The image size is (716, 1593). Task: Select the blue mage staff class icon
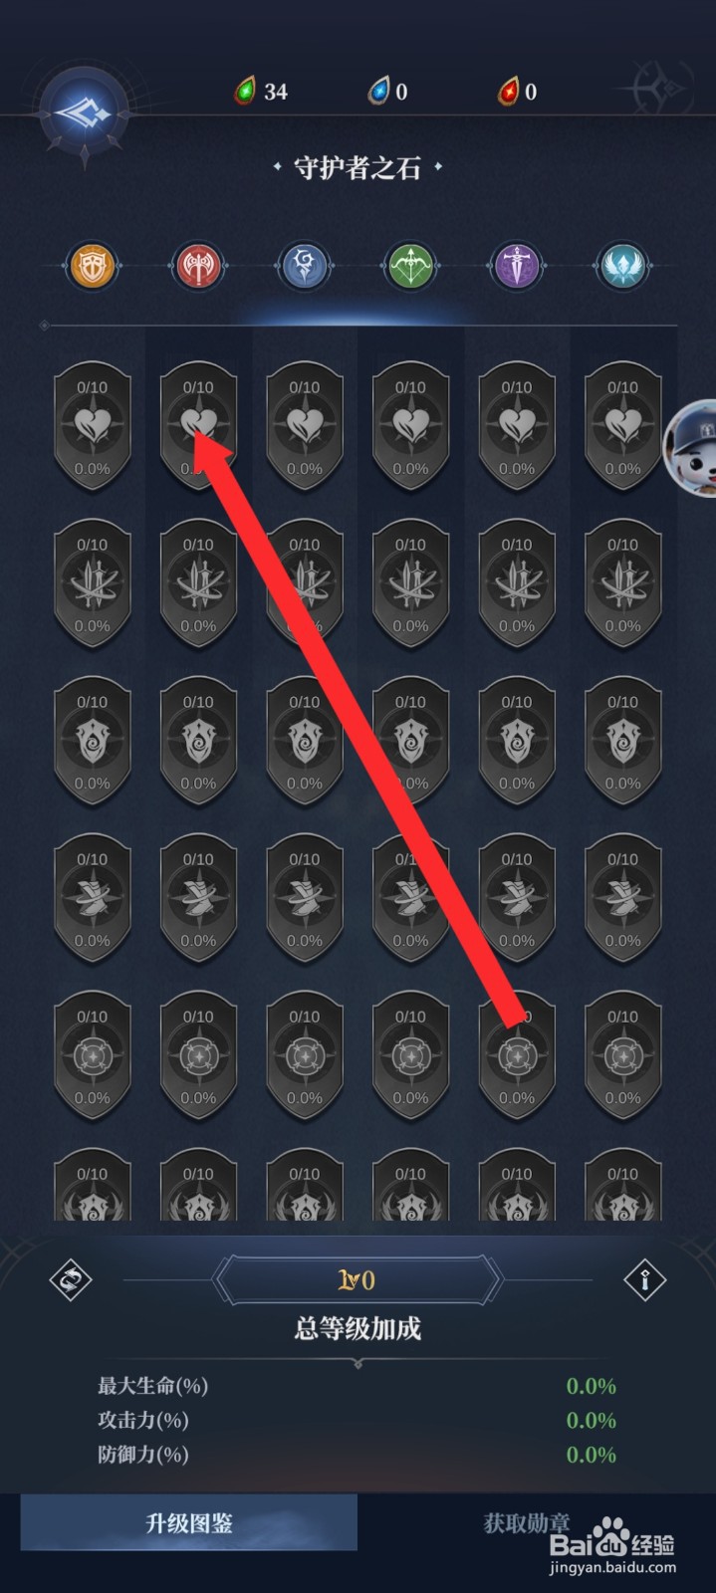[305, 266]
